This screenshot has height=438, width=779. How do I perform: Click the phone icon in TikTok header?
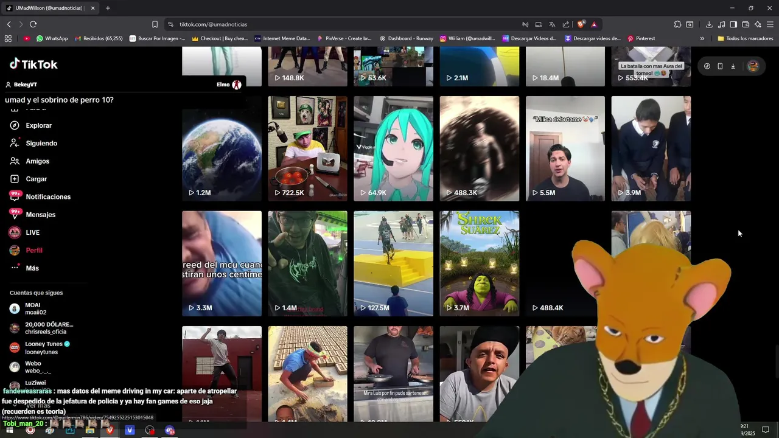pyautogui.click(x=720, y=66)
